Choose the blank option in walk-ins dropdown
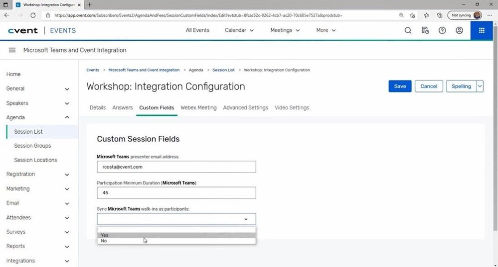This screenshot has width=498, height=267. tap(176, 230)
